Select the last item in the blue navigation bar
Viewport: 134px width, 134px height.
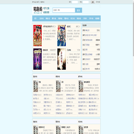pos(98,19)
